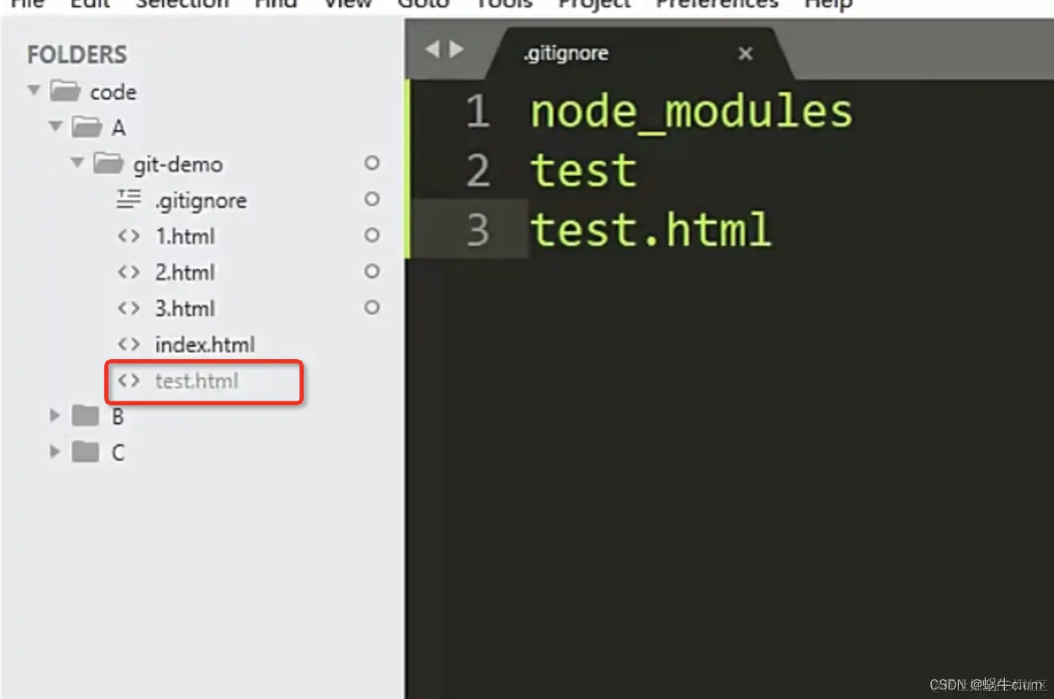Image resolution: width=1054 pixels, height=699 pixels.
Task: Click the 3.html code file icon
Action: pos(129,308)
